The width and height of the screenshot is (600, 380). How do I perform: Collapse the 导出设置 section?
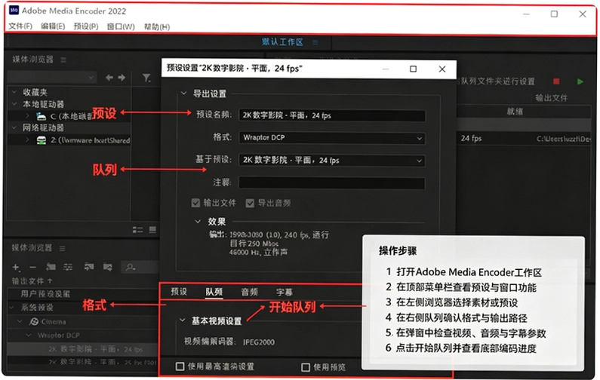[183, 93]
